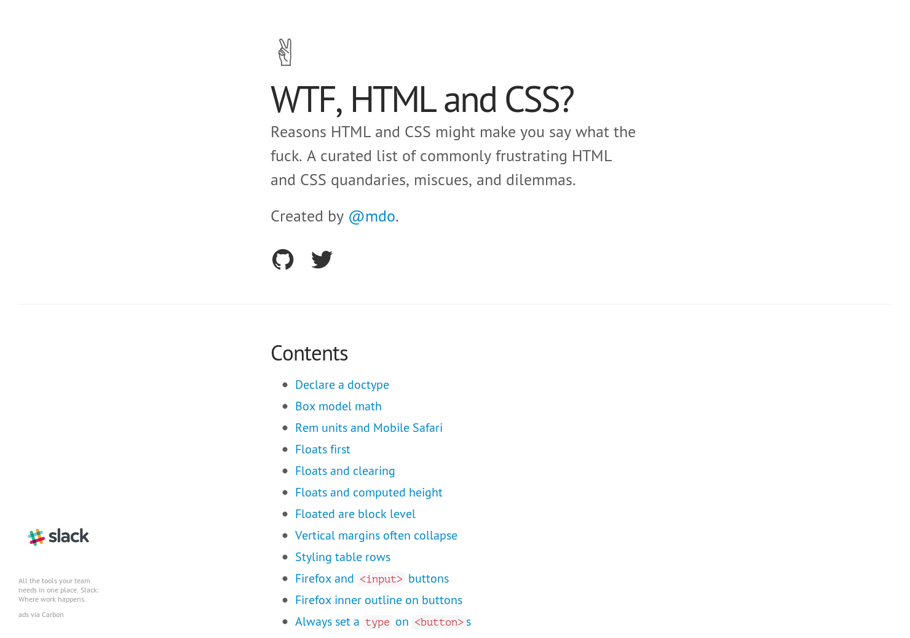The height and width of the screenshot is (638, 910).
Task: Click the Slack logo in the sidebar ad
Action: (58, 536)
